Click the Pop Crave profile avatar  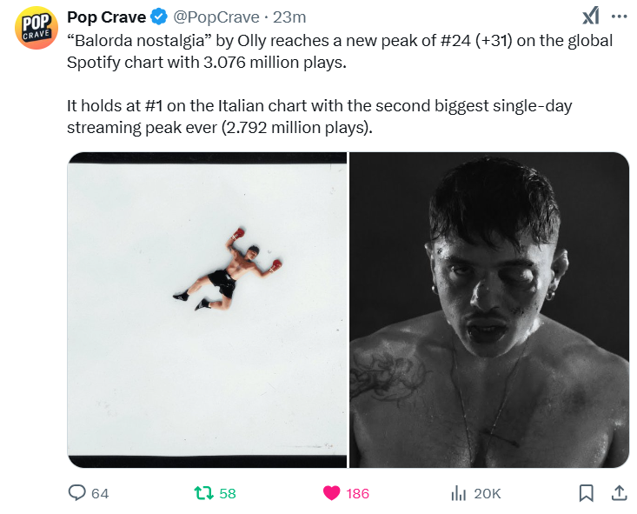click(x=36, y=28)
